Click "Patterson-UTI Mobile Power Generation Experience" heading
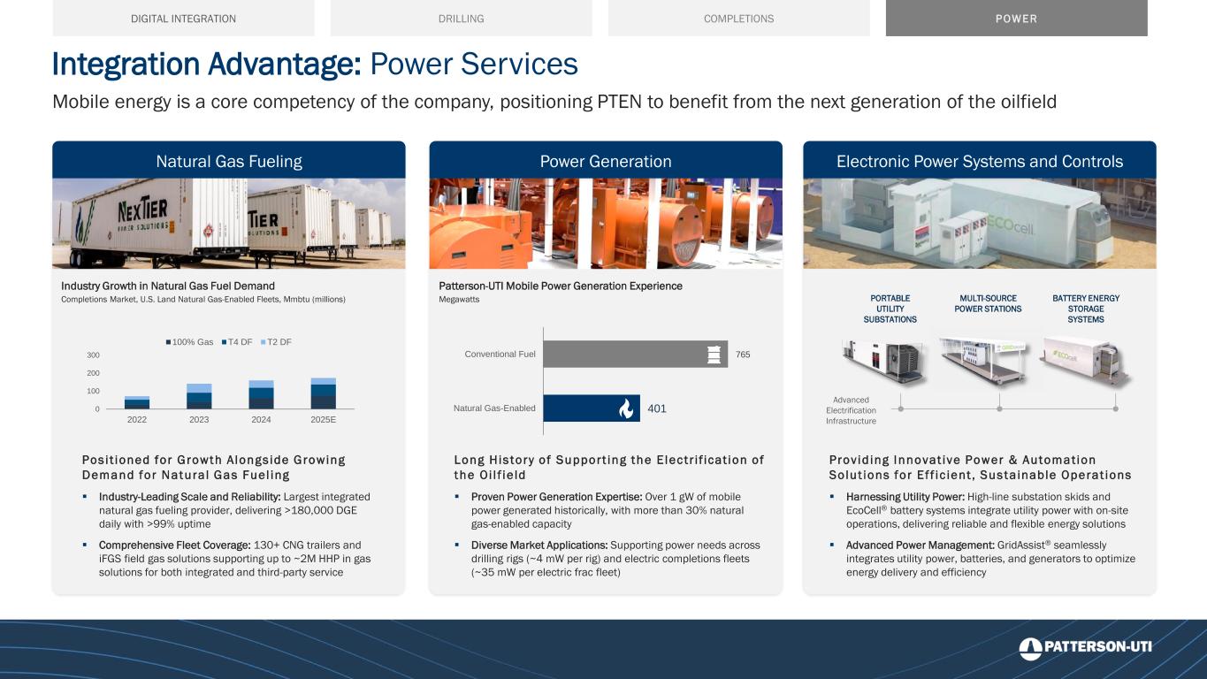Viewport: 1207px width, 679px height. (561, 286)
